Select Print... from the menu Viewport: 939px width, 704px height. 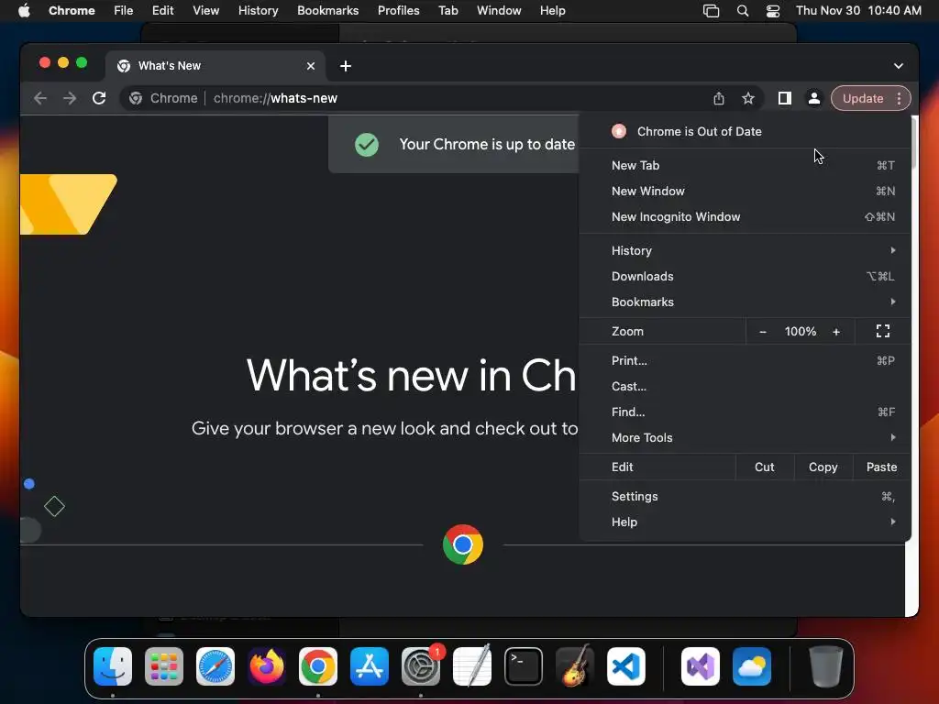point(745,360)
